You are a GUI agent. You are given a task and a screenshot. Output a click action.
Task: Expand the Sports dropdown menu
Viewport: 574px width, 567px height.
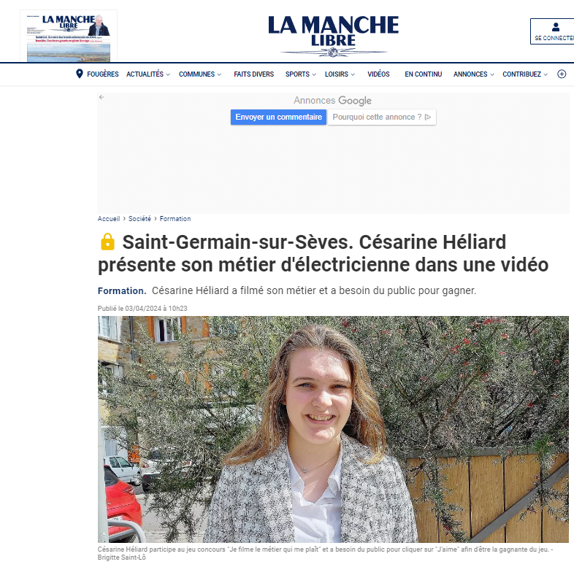point(301,74)
